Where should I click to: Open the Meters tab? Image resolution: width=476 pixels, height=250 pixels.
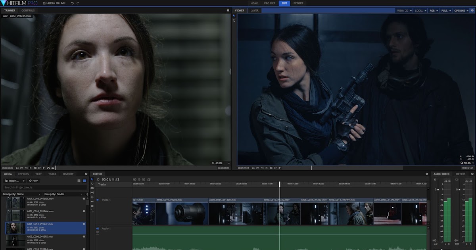click(461, 174)
